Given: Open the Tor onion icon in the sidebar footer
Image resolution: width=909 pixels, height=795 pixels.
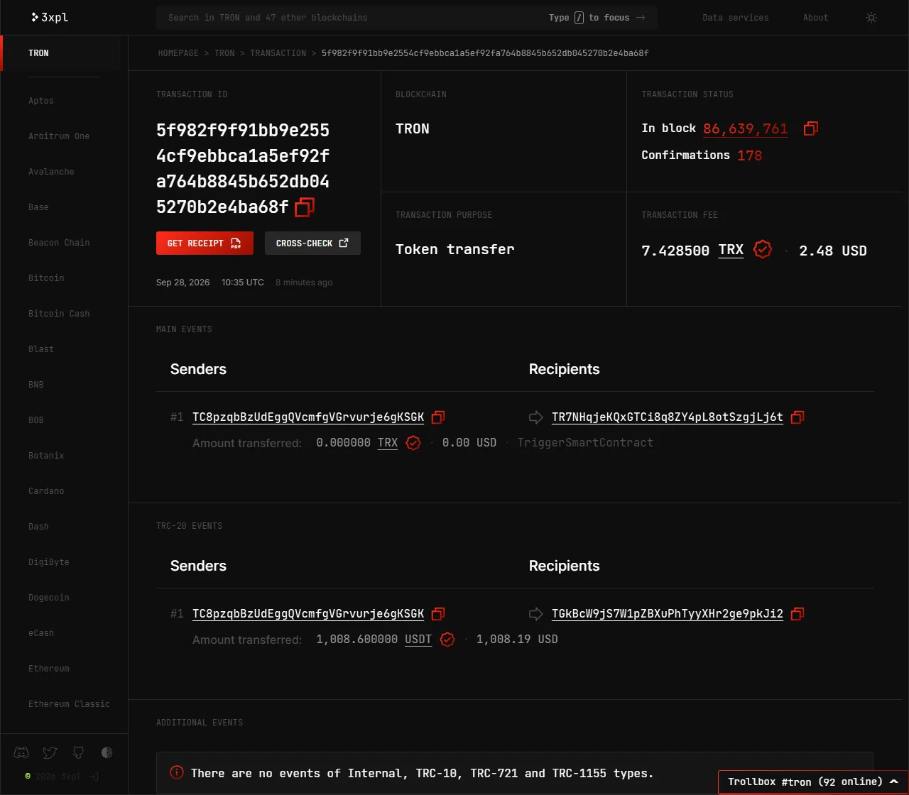Looking at the screenshot, I should [107, 752].
